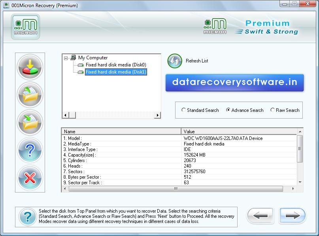Select Fixed hard disk media (Disk1)
Image resolution: width=319 pixels, height=236 pixels.
pyautogui.click(x=116, y=72)
